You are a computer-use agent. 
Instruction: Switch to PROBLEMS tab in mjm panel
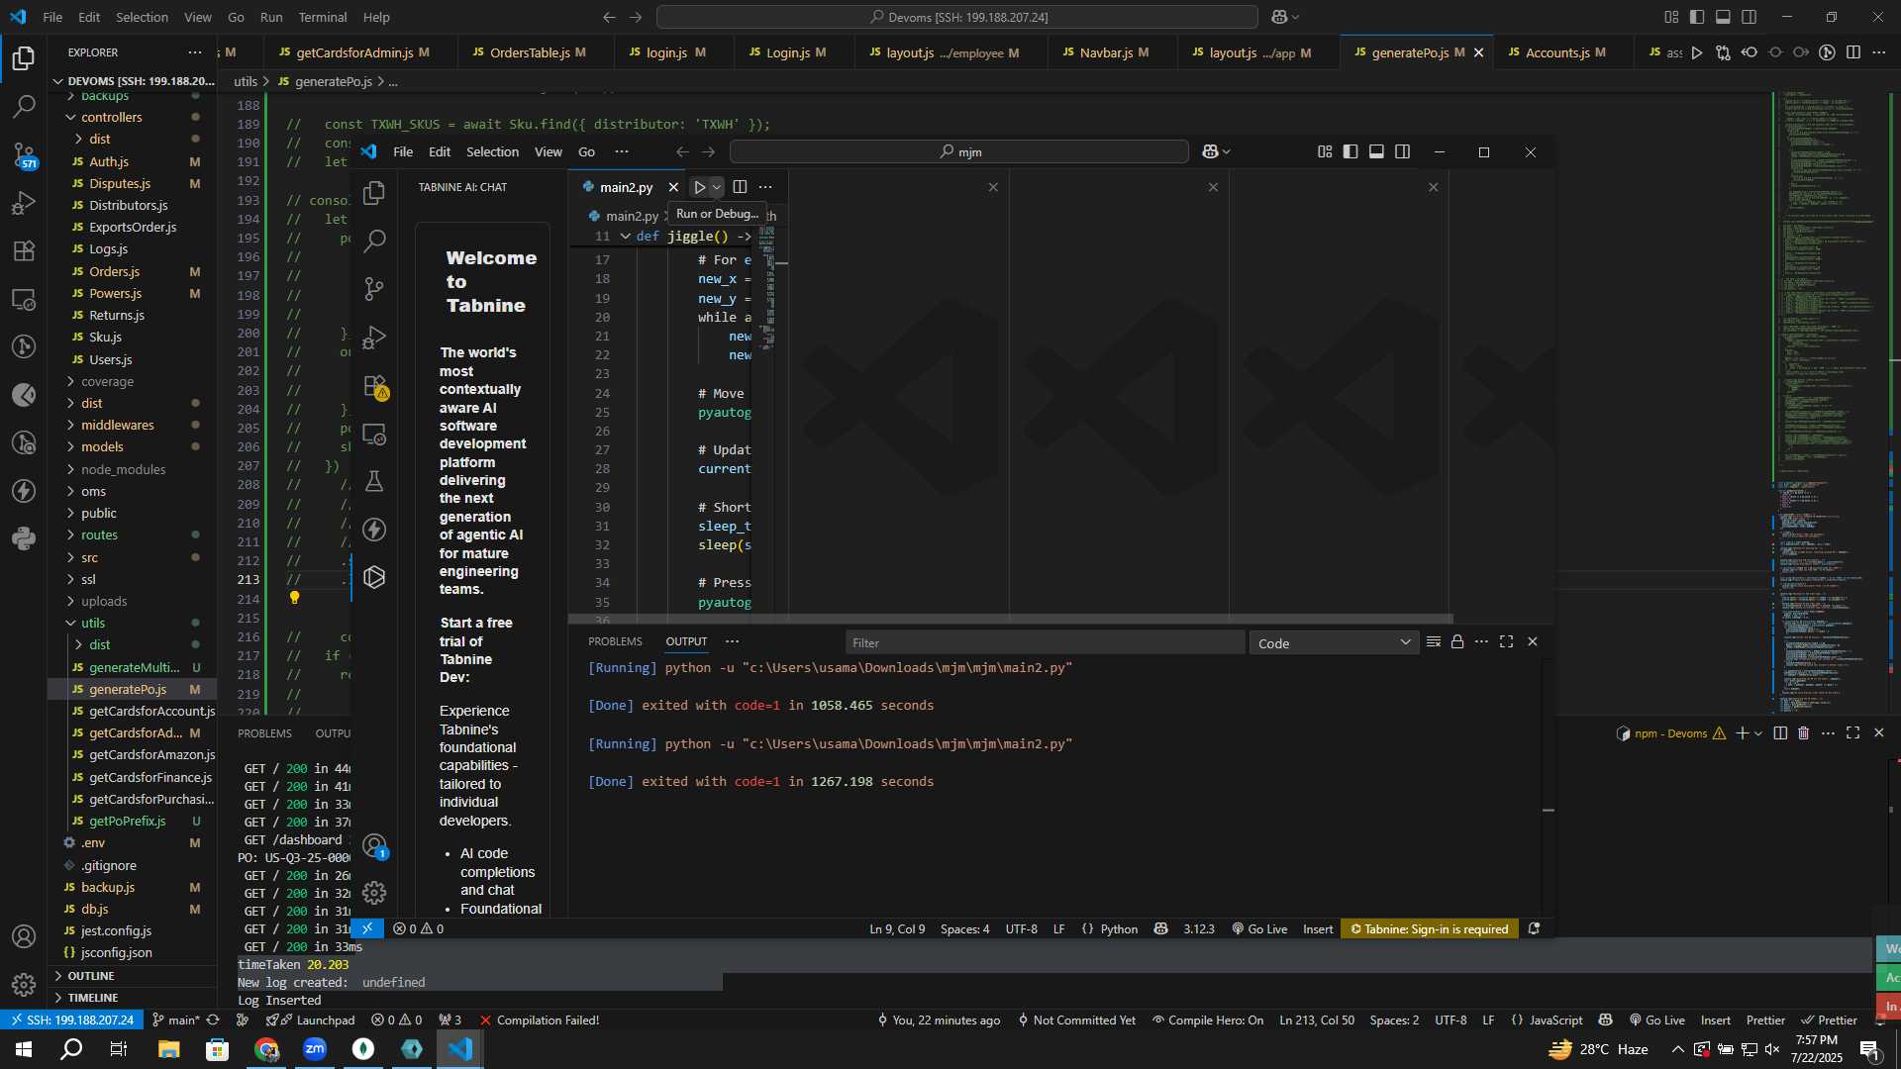click(x=615, y=642)
